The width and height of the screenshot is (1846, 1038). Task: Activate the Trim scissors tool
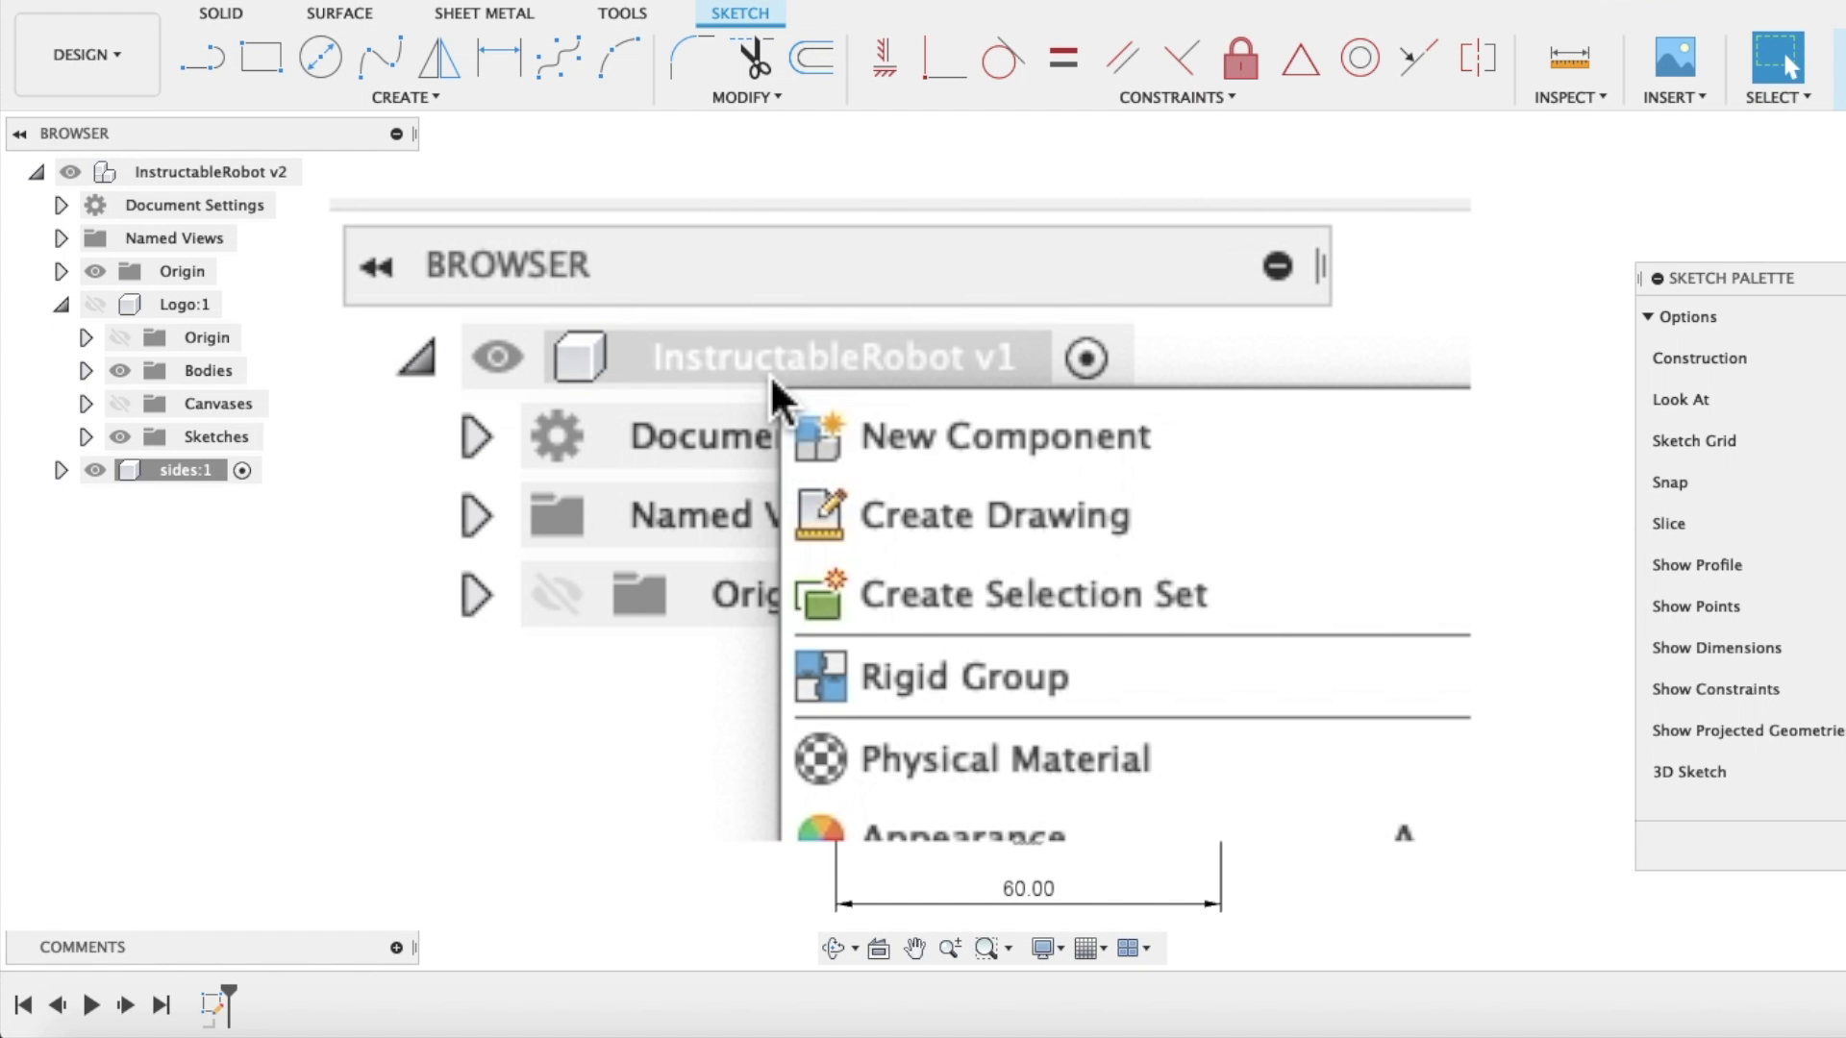pyautogui.click(x=755, y=58)
